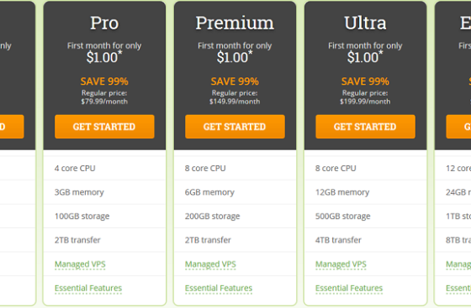Click GET STARTED under Pro plan

[x=104, y=127]
